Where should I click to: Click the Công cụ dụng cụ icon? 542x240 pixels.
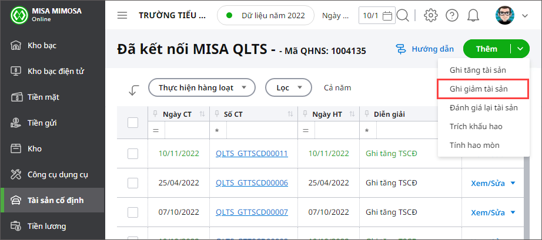click(x=16, y=175)
